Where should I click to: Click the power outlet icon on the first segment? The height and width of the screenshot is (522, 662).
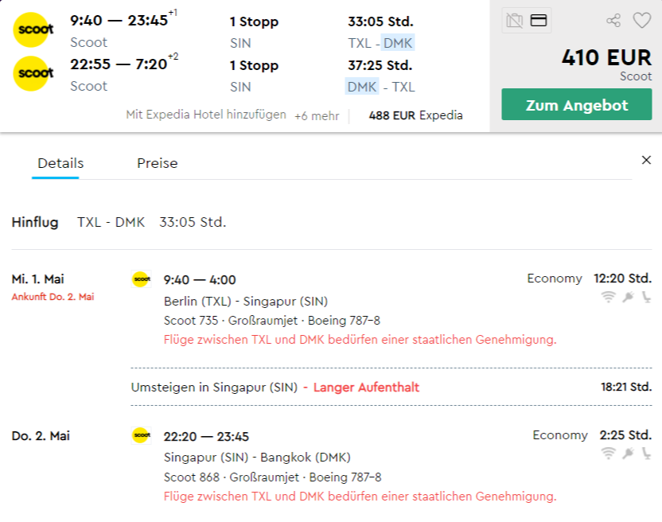click(628, 296)
